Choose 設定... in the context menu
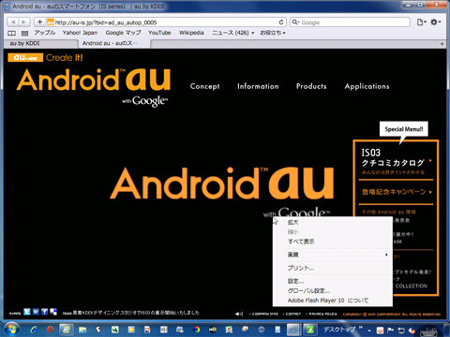The height and width of the screenshot is (337, 450). point(333,281)
